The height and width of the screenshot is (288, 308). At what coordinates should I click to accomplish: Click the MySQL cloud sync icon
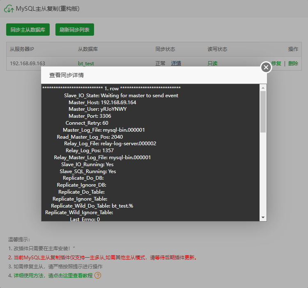pos(9,9)
